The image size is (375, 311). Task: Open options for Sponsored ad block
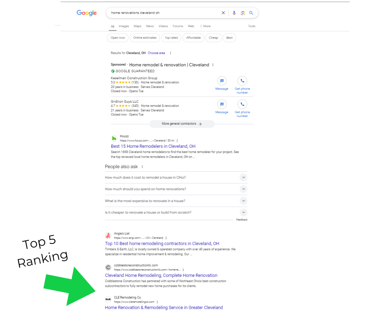click(213, 65)
